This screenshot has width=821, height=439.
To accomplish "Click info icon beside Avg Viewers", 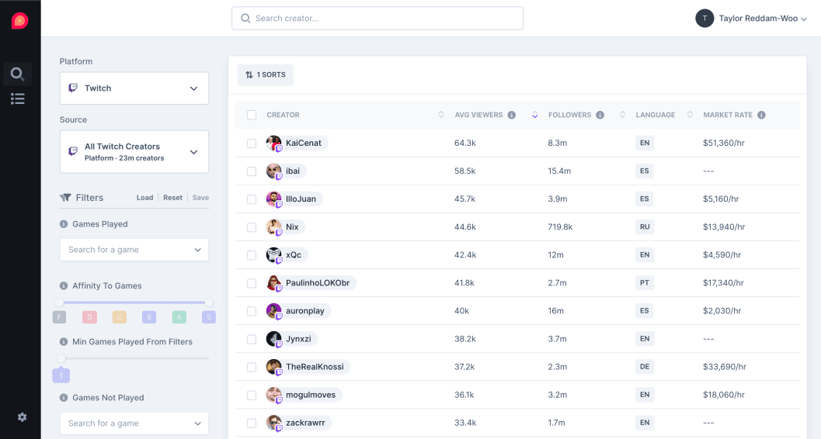I will coord(512,115).
